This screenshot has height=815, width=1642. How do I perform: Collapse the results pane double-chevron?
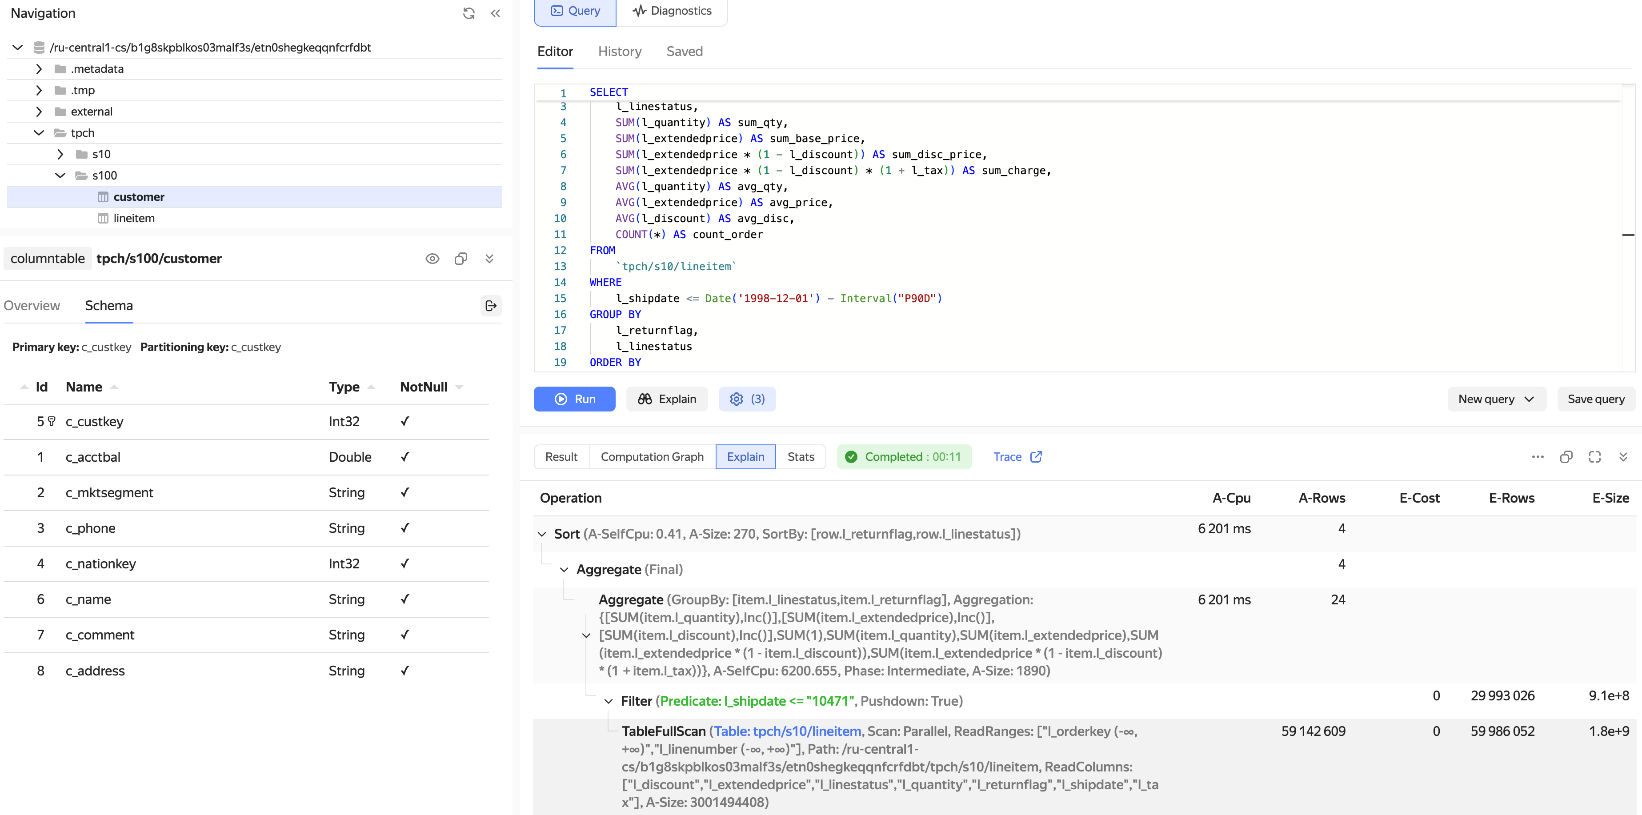(x=1623, y=457)
